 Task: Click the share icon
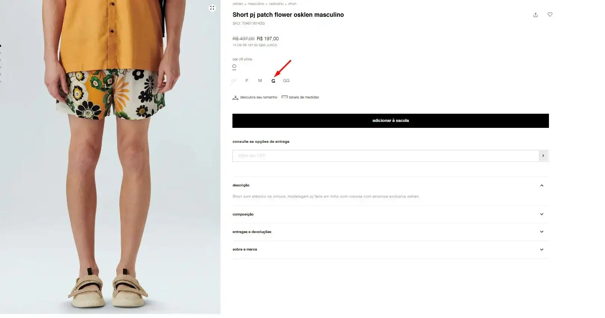(x=535, y=15)
